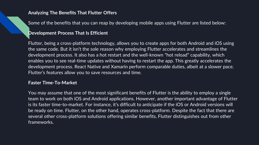Click the 'Faster Time-To-Market' subheading
Viewport: 259px width, 145px height.
point(53,83)
